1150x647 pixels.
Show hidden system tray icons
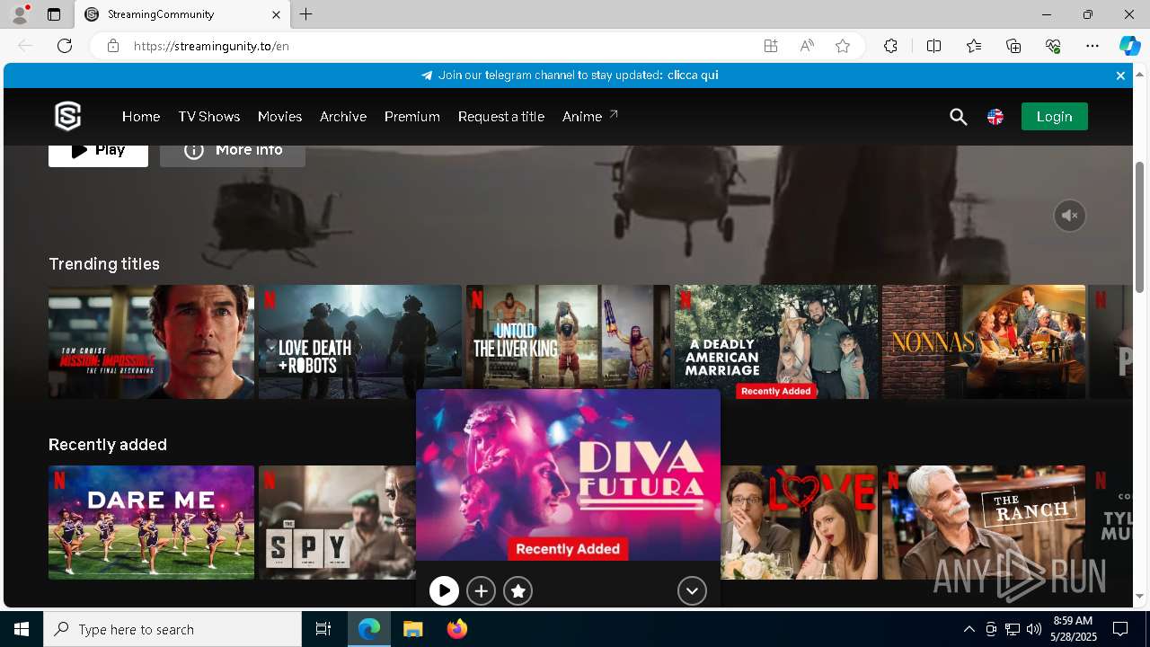pyautogui.click(x=969, y=629)
